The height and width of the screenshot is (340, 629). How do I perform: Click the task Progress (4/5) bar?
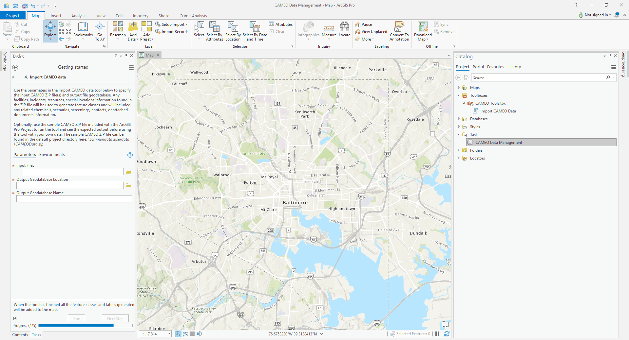point(86,326)
